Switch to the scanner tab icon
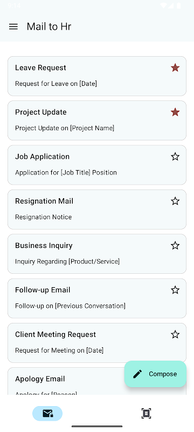Screen dimensions: 194x432 coord(146,413)
